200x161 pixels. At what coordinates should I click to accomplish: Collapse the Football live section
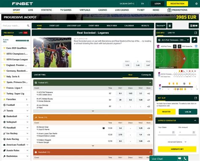(x=150, y=83)
